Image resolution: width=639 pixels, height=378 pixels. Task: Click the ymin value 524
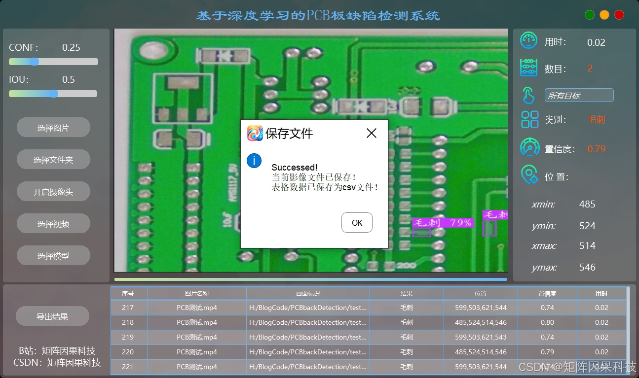click(587, 226)
